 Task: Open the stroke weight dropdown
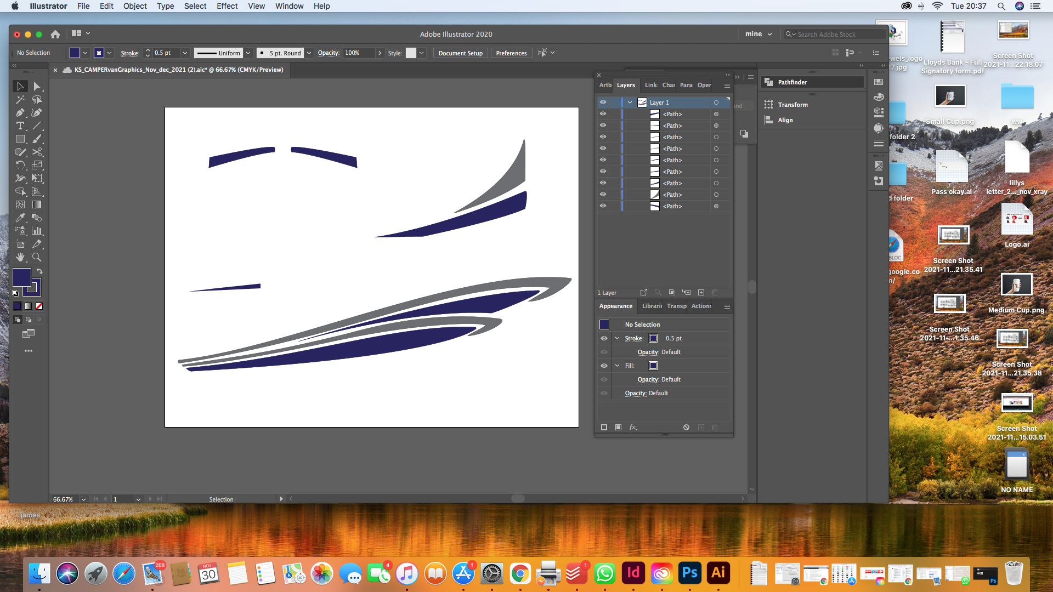coord(185,53)
